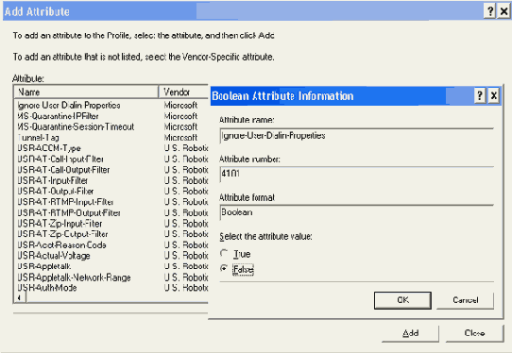Click the Attribute format field
Viewport: 512px width, 353px height.
pyautogui.click(x=356, y=212)
